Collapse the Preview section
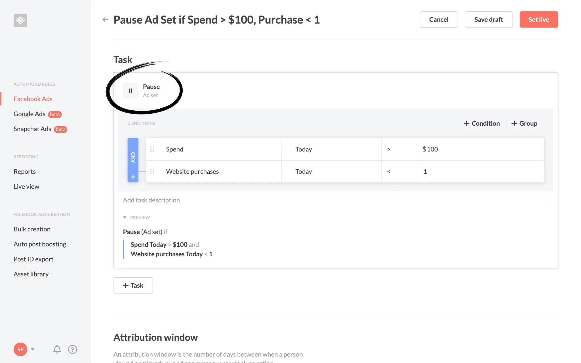This screenshot has height=363, width=581. click(x=125, y=218)
